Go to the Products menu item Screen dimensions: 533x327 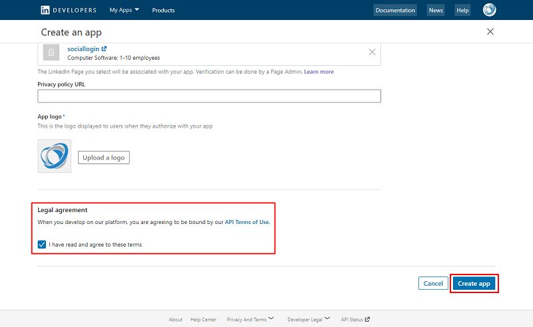[163, 11]
